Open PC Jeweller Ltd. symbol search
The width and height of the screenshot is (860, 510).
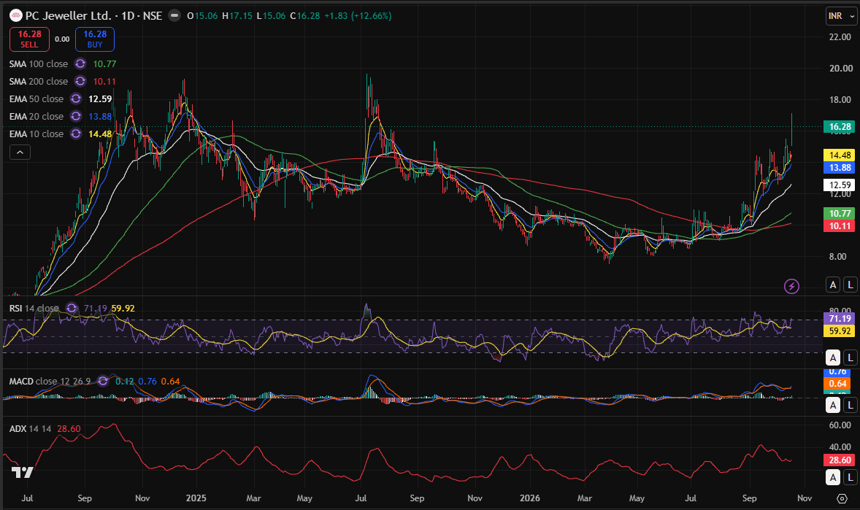68,16
